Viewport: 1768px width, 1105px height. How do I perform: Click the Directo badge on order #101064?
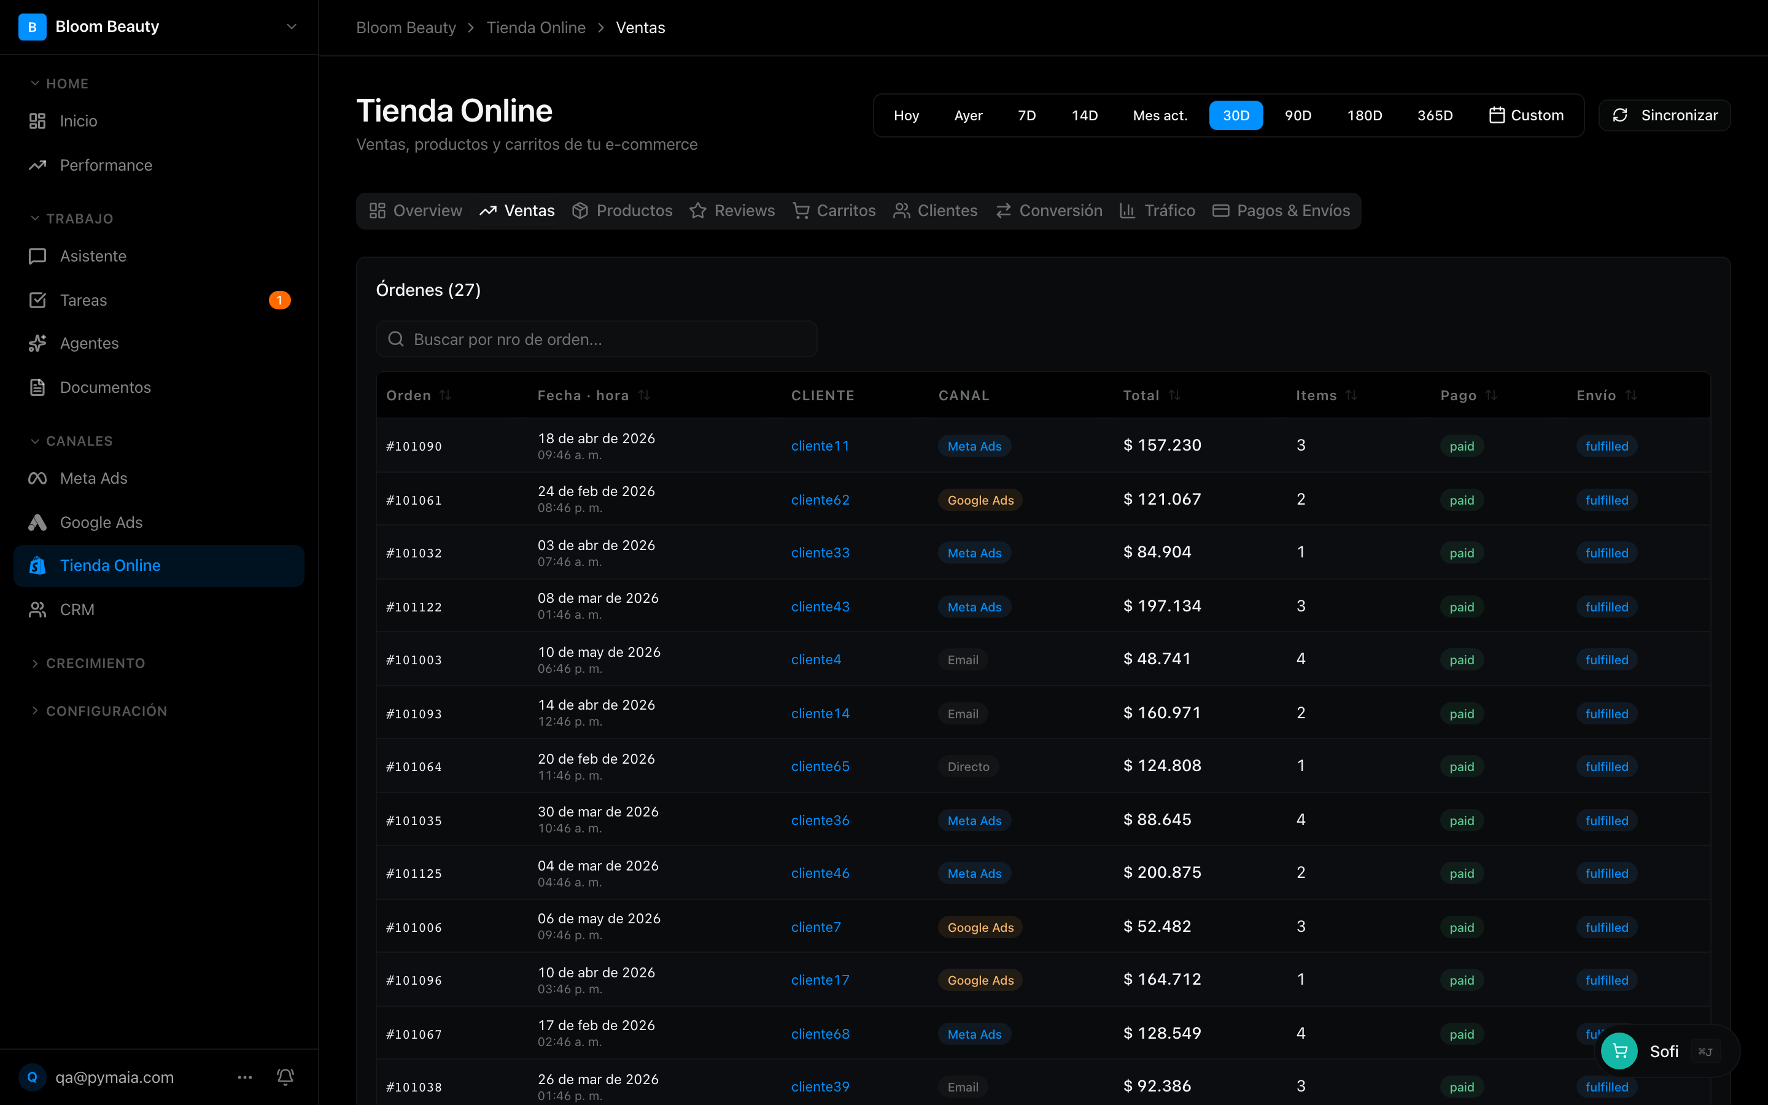tap(968, 767)
